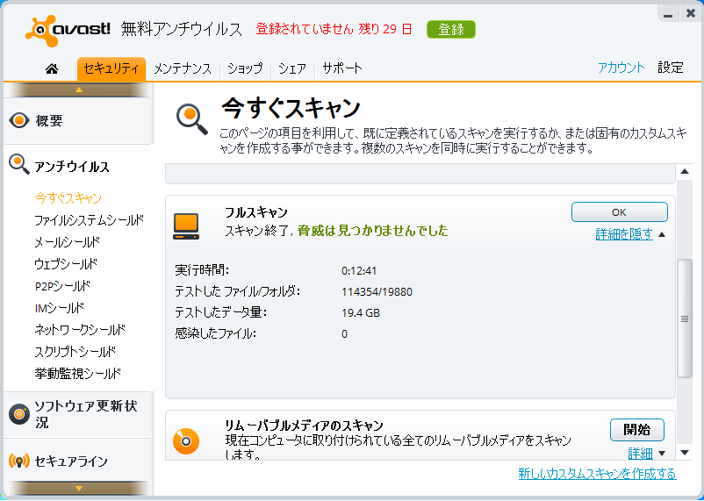Click the 概要 eye icon
Viewport: 704px width, 501px height.
18,120
